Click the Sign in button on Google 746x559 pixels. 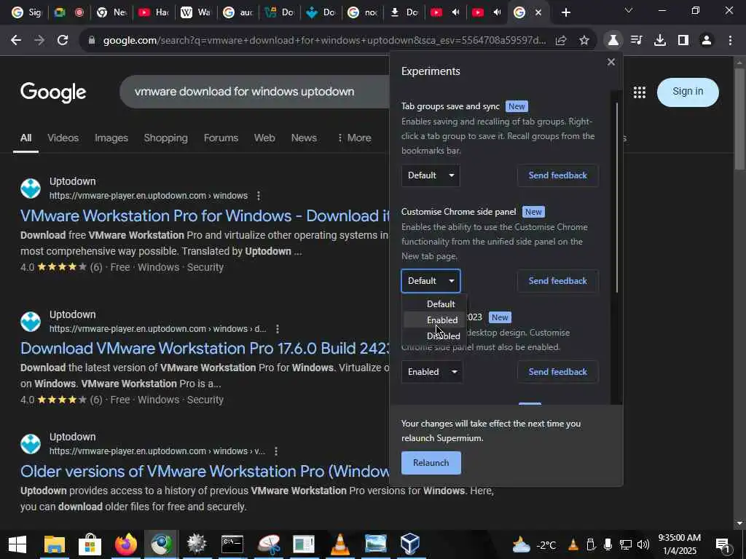pyautogui.click(x=688, y=92)
